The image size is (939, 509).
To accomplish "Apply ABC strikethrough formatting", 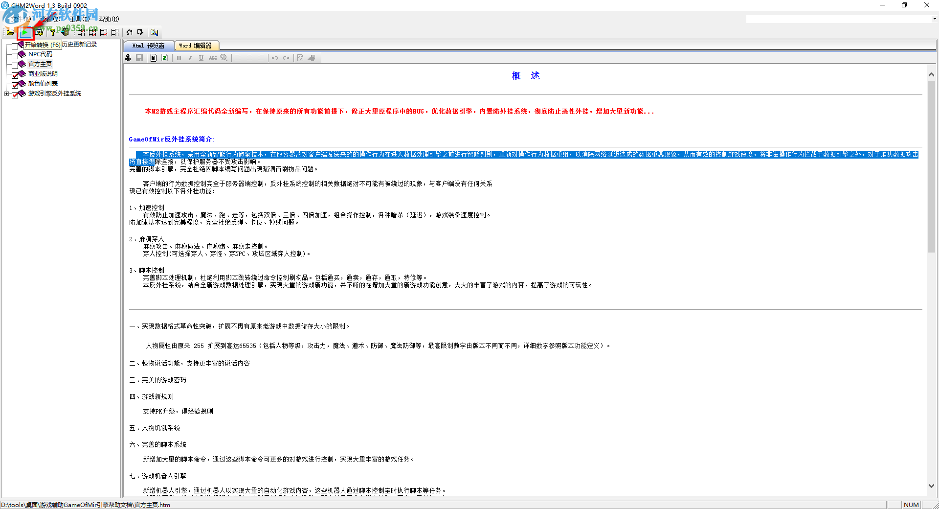I will (213, 58).
